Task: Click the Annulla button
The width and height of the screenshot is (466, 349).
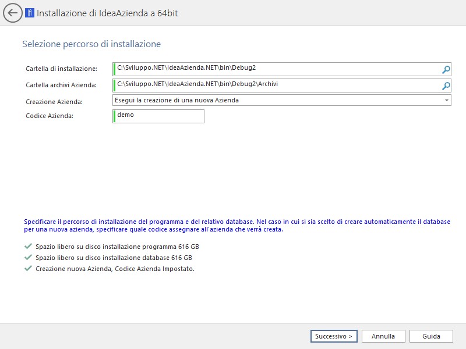Action: pos(383,336)
